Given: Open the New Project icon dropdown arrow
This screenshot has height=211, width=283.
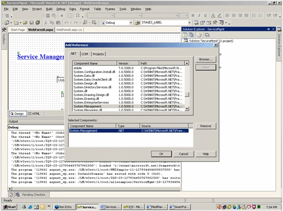Looking at the screenshot, I should 11,23.
